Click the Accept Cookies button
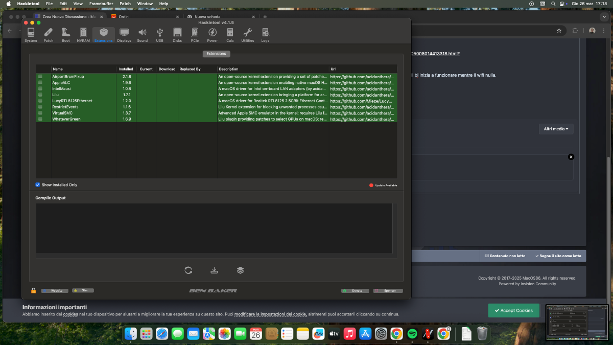 (513, 310)
